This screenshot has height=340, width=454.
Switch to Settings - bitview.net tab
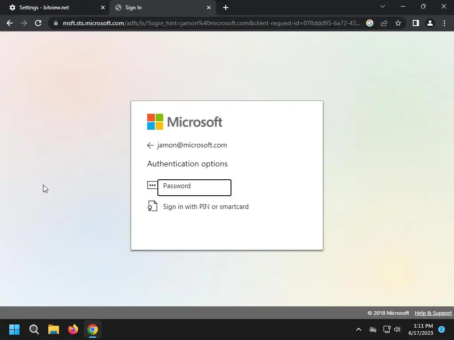pos(55,8)
